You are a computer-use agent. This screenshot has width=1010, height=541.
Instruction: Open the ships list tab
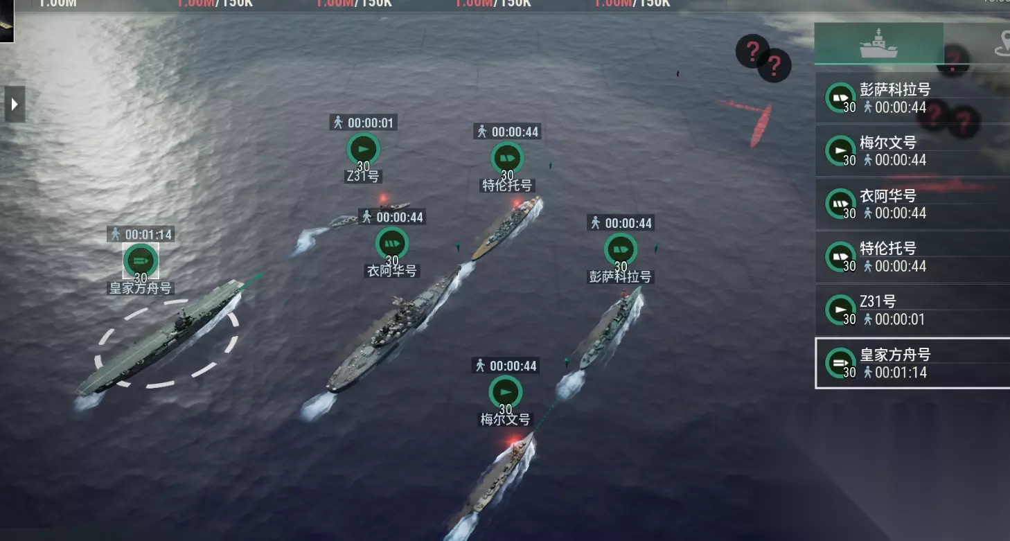[878, 44]
